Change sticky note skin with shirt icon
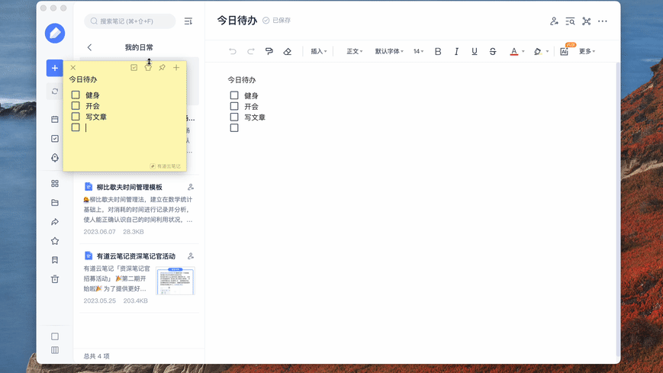This screenshot has width=663, height=373. point(148,68)
